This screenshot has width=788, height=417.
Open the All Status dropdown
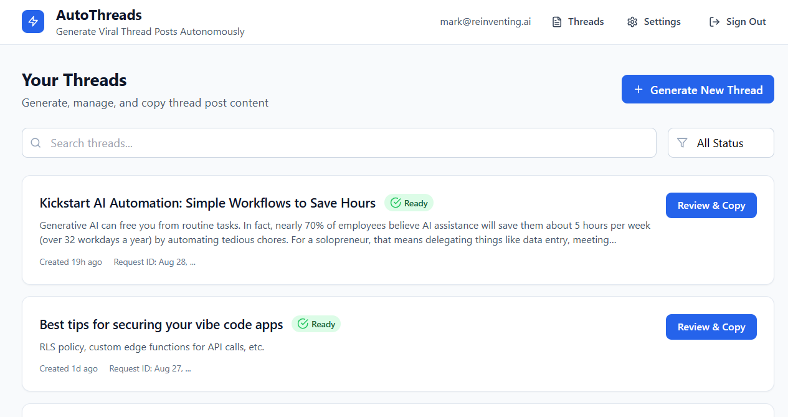[720, 143]
